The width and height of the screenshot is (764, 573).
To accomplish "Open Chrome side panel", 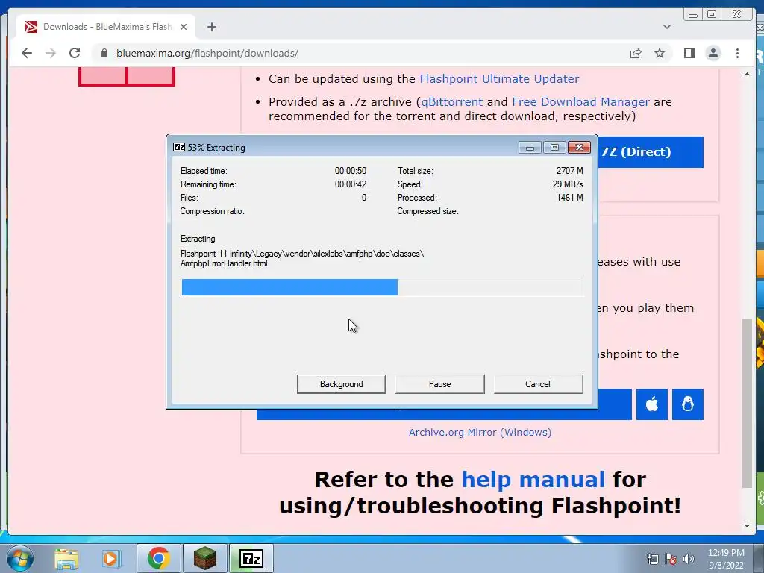I will tap(689, 53).
